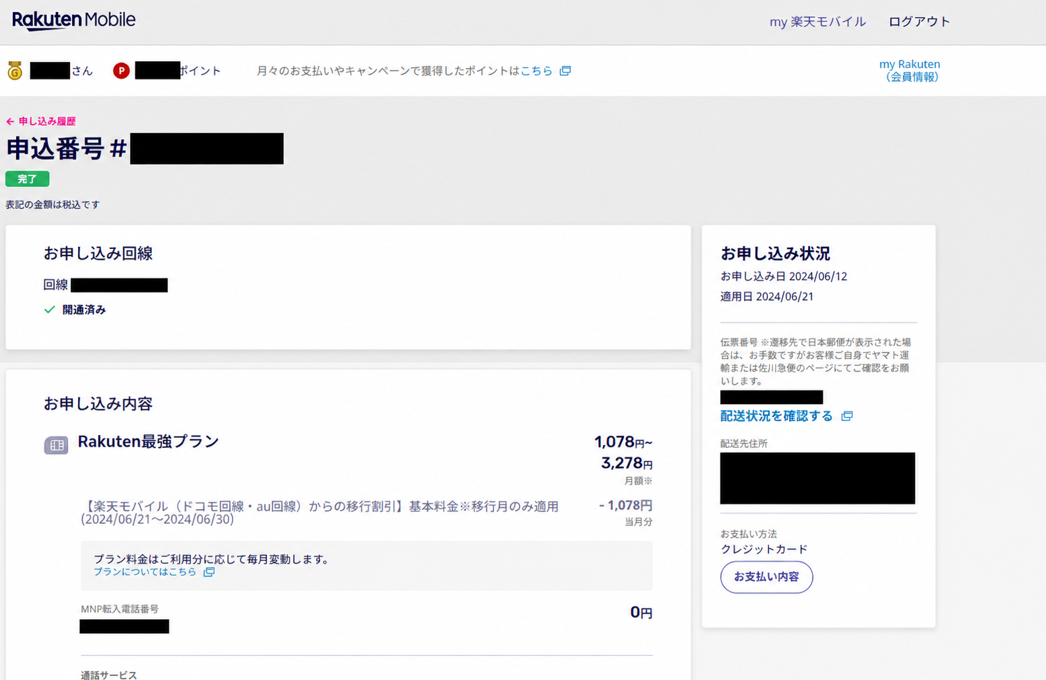1046x680 pixels.
Task: Click the 通話サービス label
Action: click(x=109, y=675)
